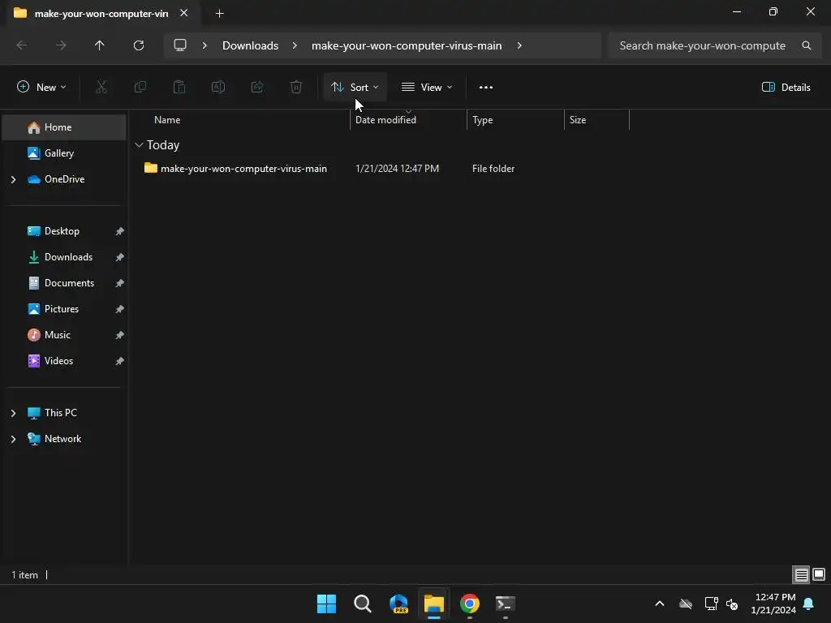Viewport: 831px width, 623px height.
Task: Click chevron after Downloads in address bar
Action: 295,45
